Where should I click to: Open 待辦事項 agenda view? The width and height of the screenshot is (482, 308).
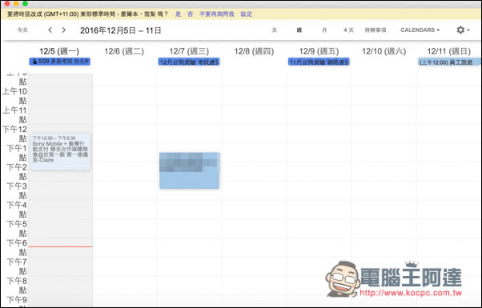376,30
